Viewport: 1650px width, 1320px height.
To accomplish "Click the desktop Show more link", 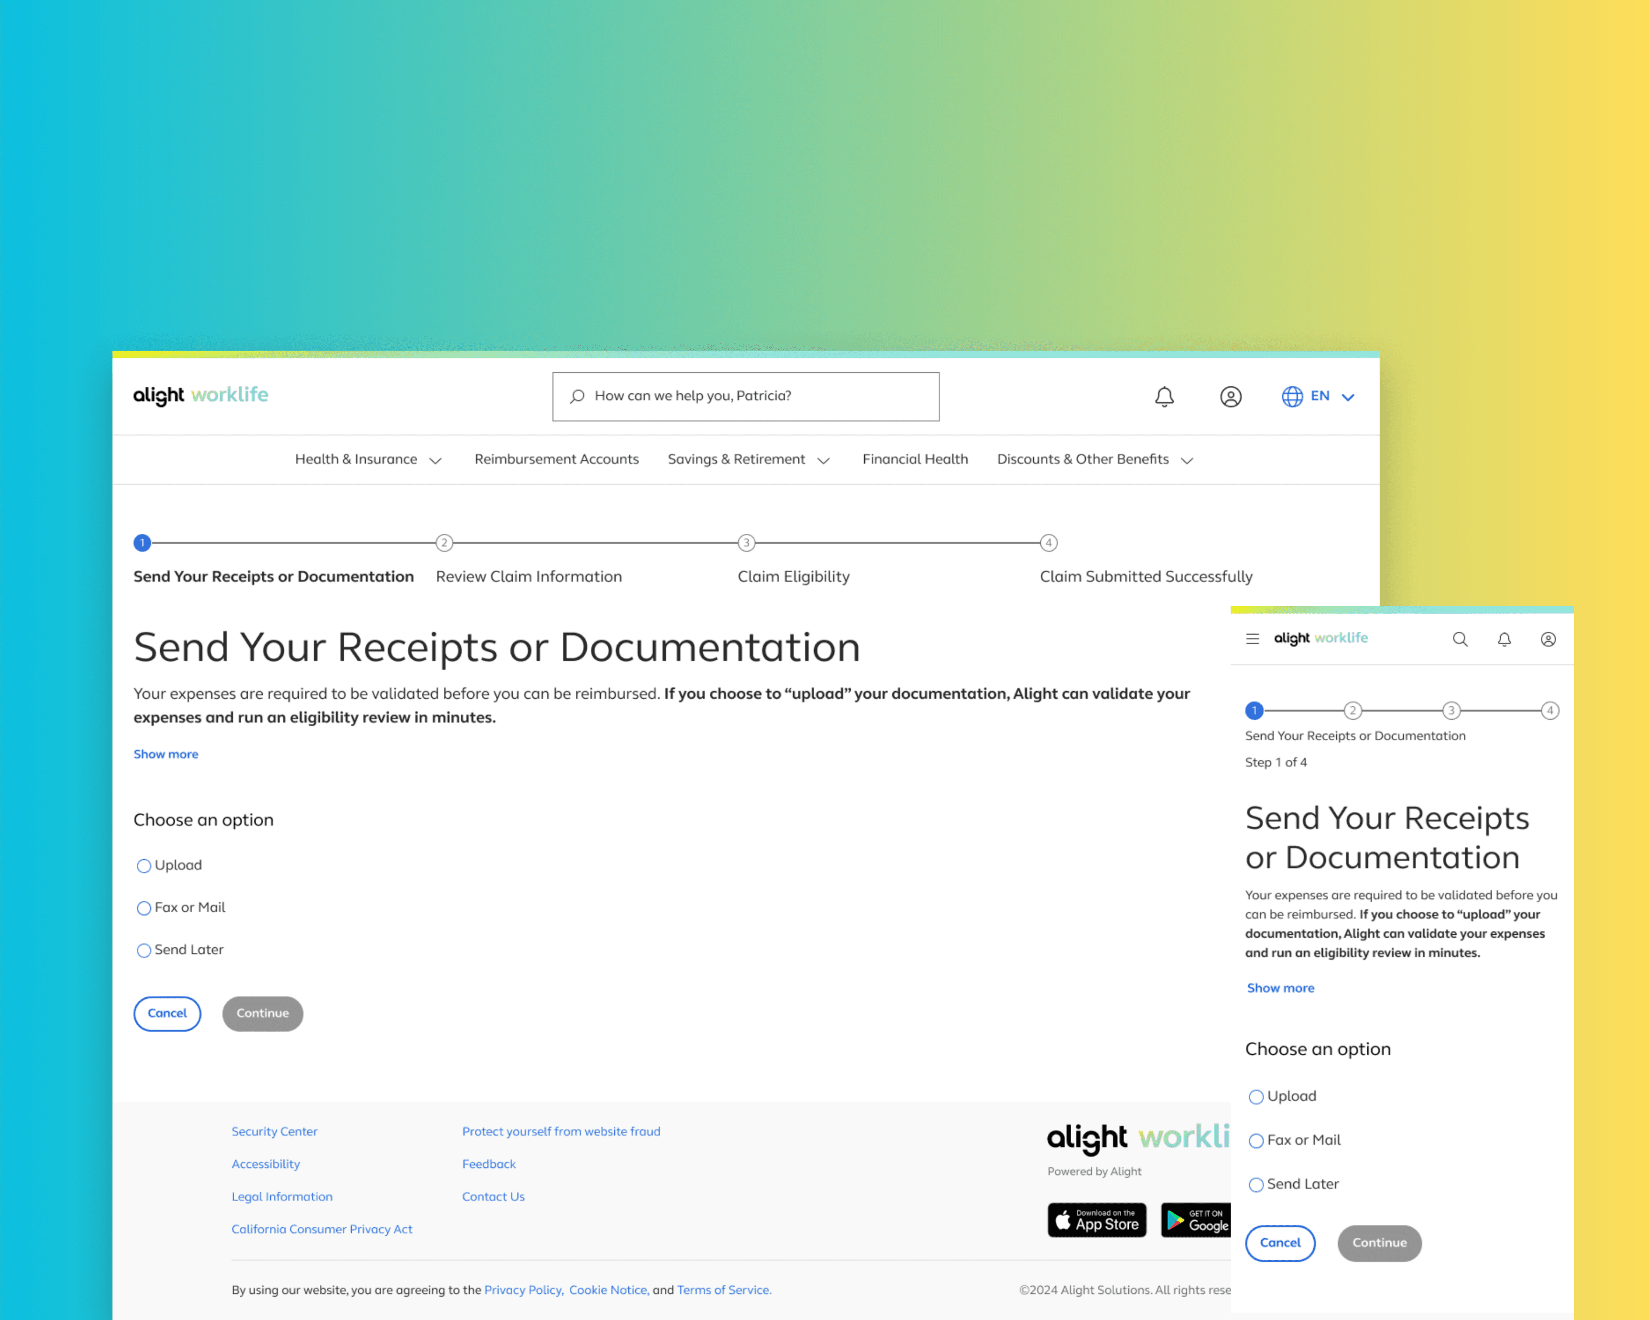I will click(165, 754).
